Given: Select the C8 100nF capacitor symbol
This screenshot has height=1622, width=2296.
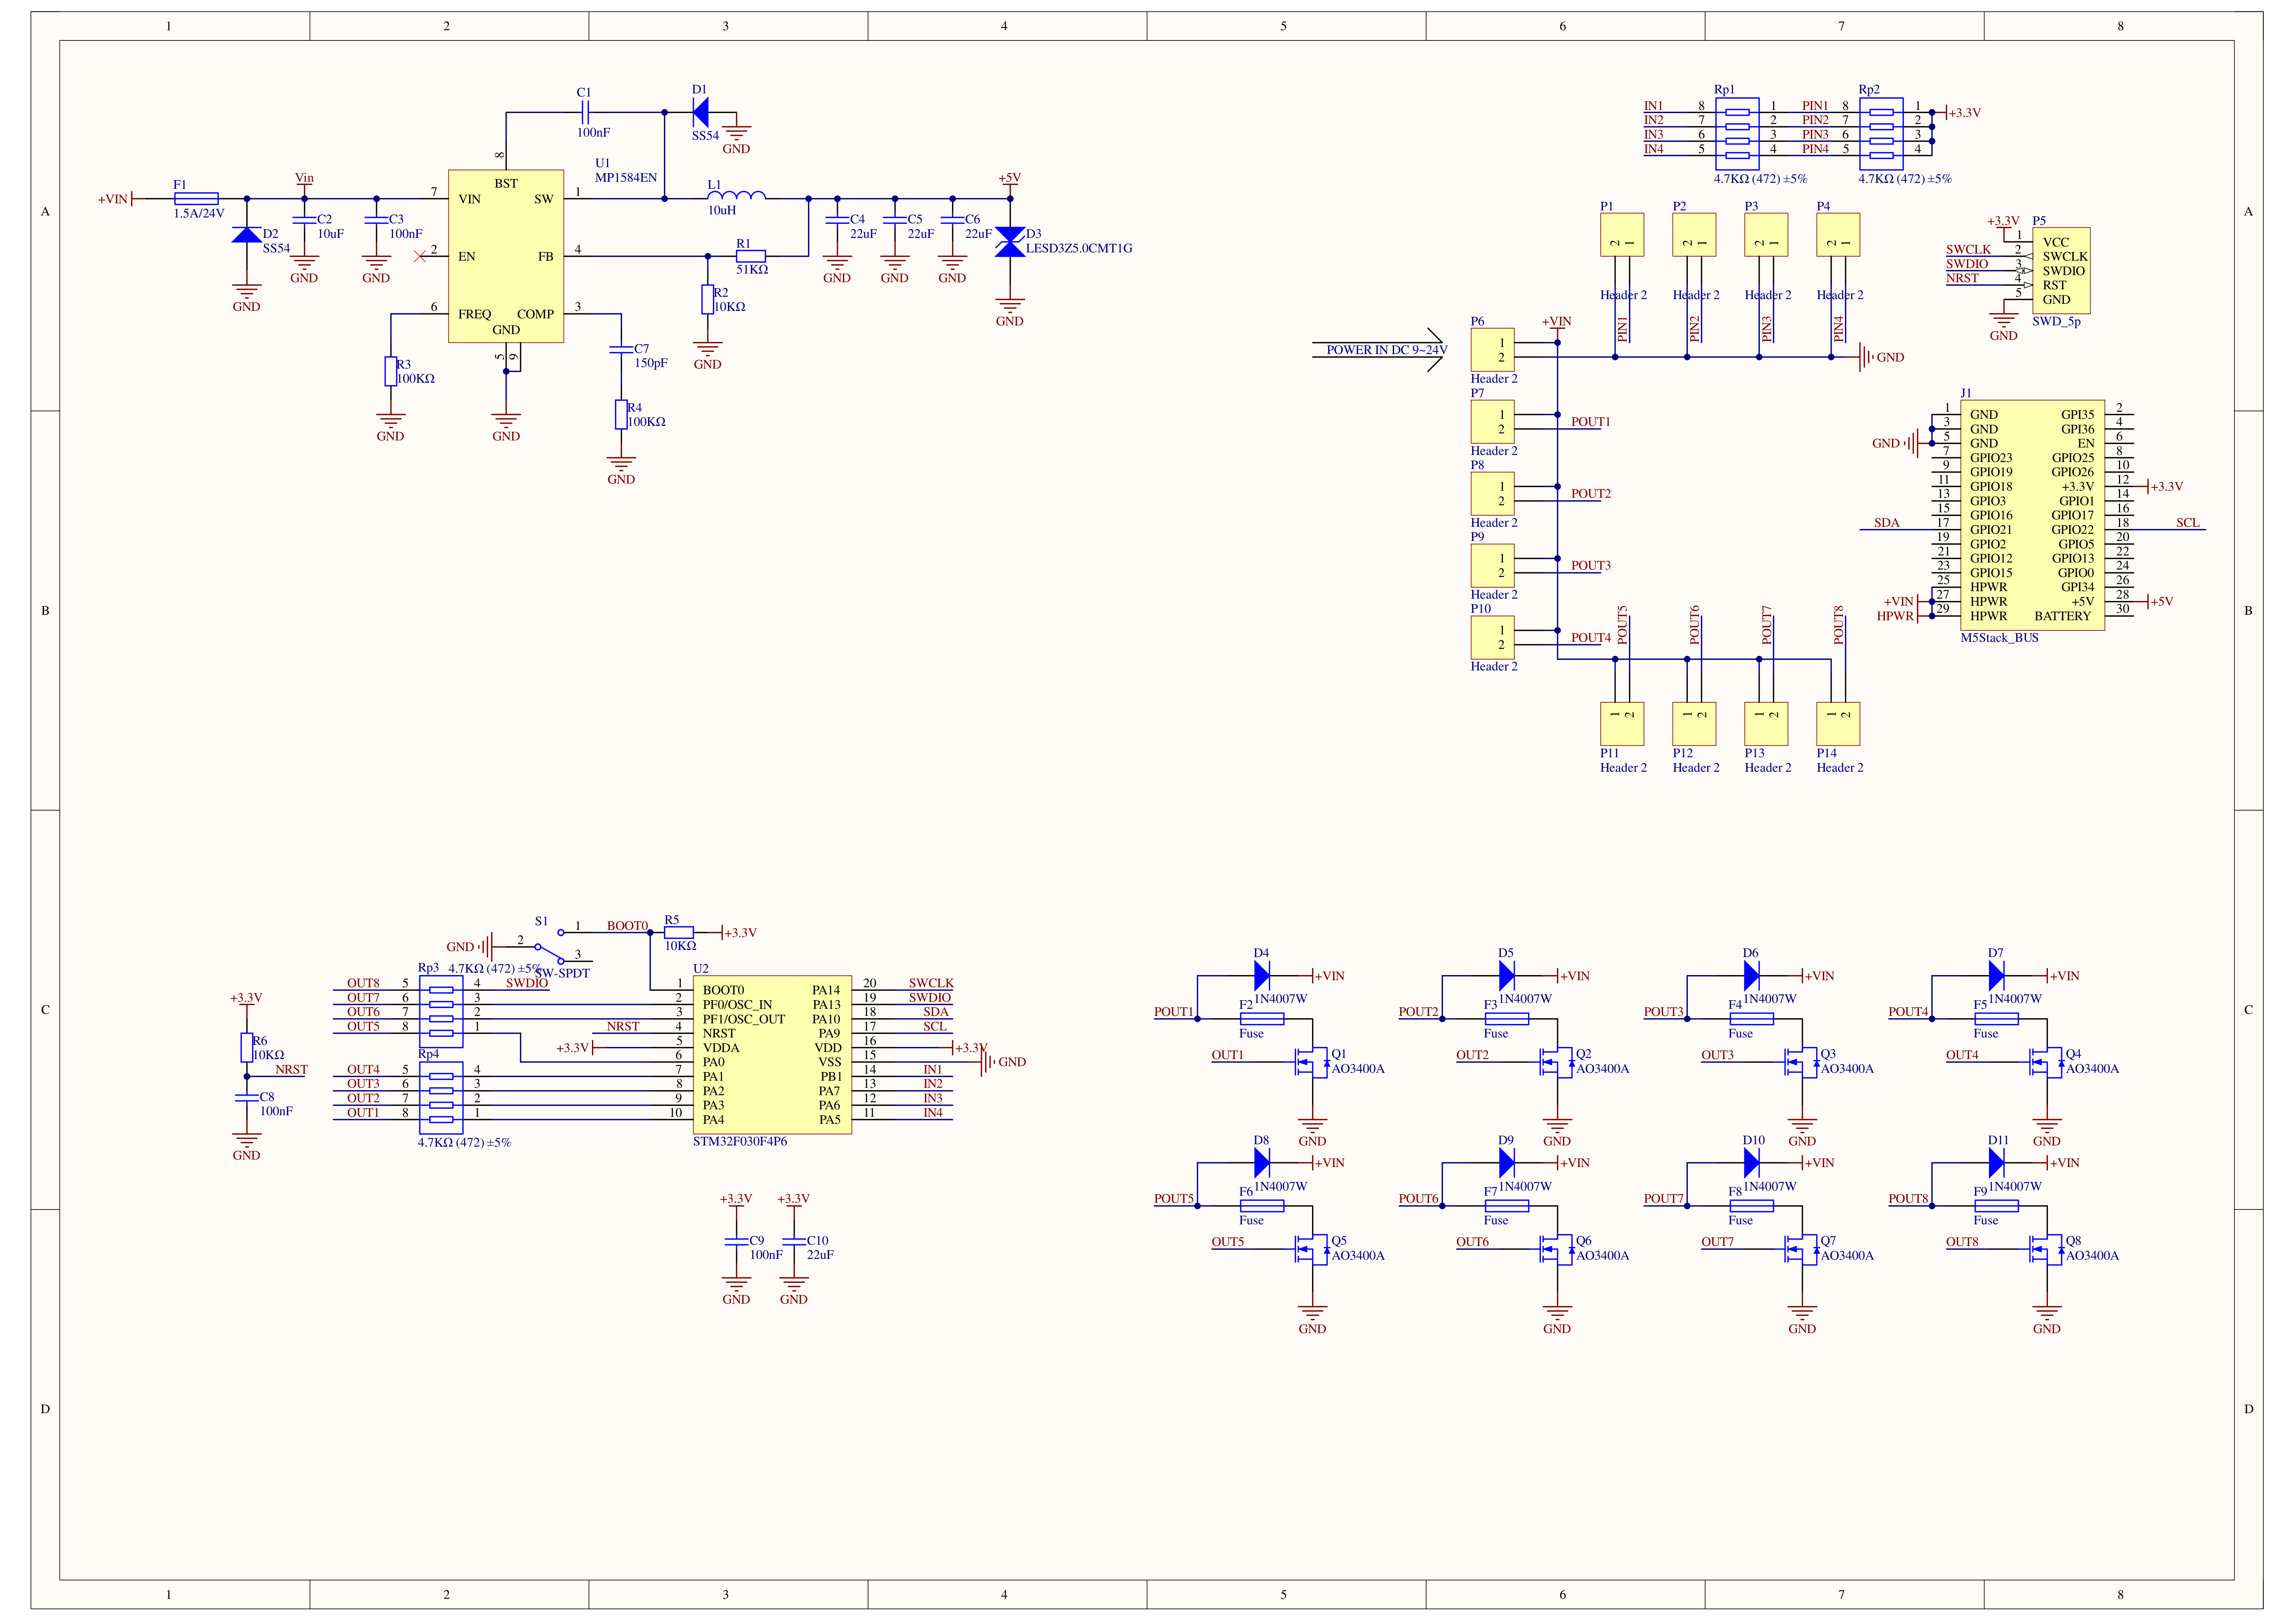Looking at the screenshot, I should [246, 1097].
